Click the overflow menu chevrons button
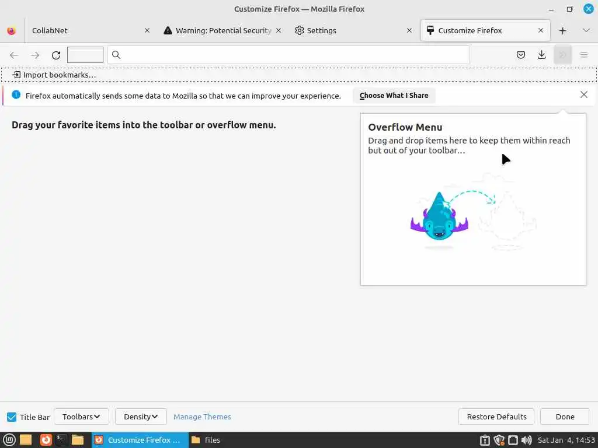Screen dimensions: 598x448 (x=562, y=55)
